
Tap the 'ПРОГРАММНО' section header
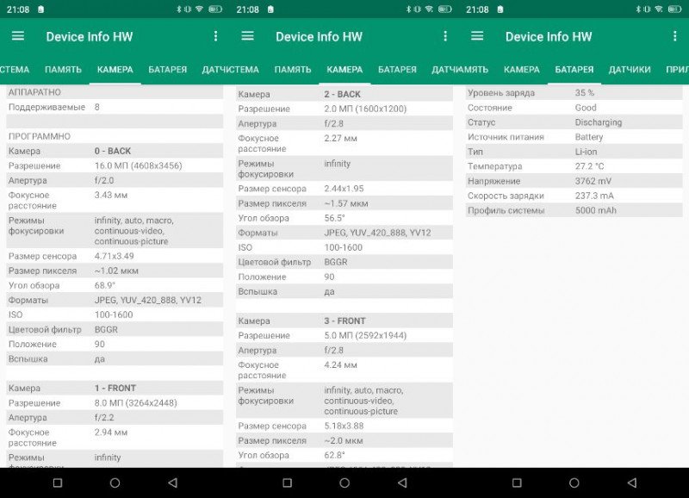[40, 136]
